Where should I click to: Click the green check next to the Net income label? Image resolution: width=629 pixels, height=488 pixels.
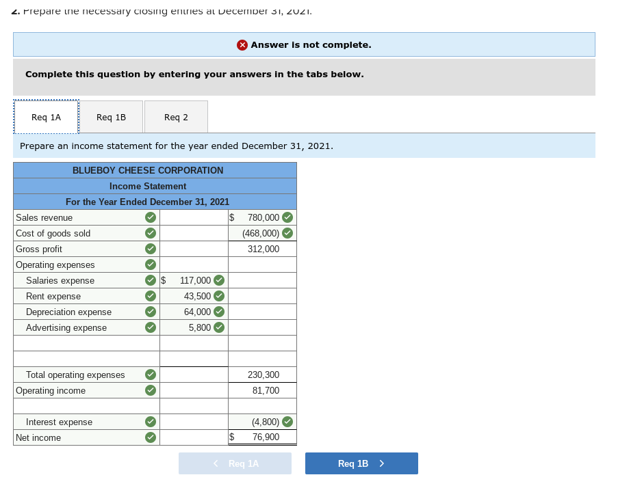(151, 437)
